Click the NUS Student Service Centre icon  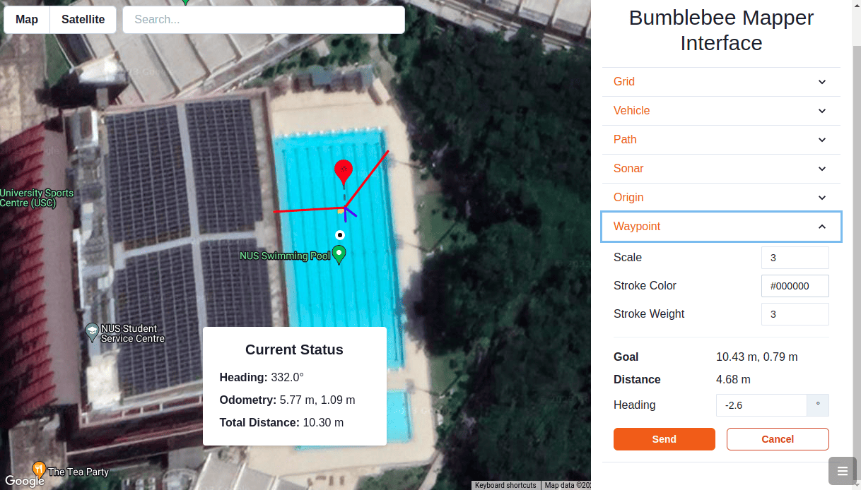click(x=92, y=331)
